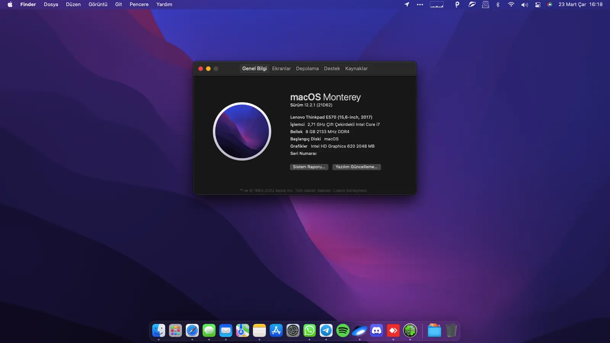Click the P-shaped icon in menu bar
Screen dimensions: 610x343
tap(457, 5)
